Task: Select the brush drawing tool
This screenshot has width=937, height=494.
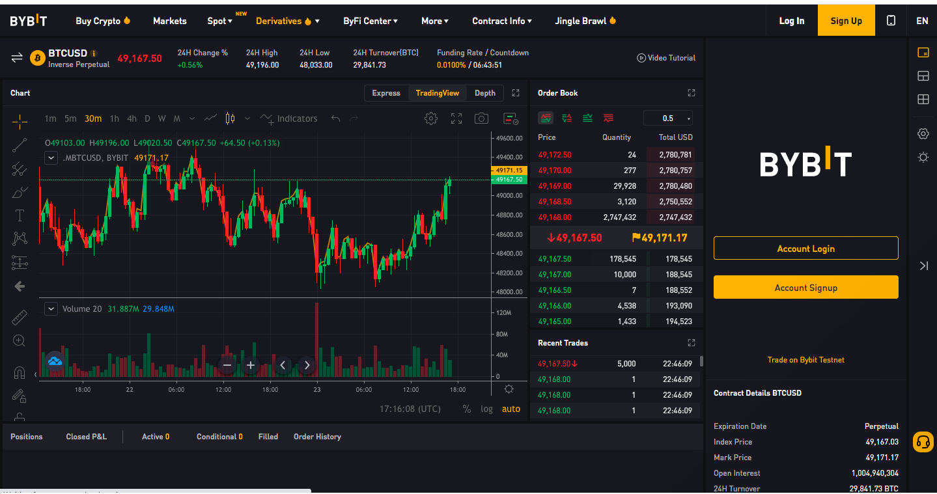Action: (20, 193)
